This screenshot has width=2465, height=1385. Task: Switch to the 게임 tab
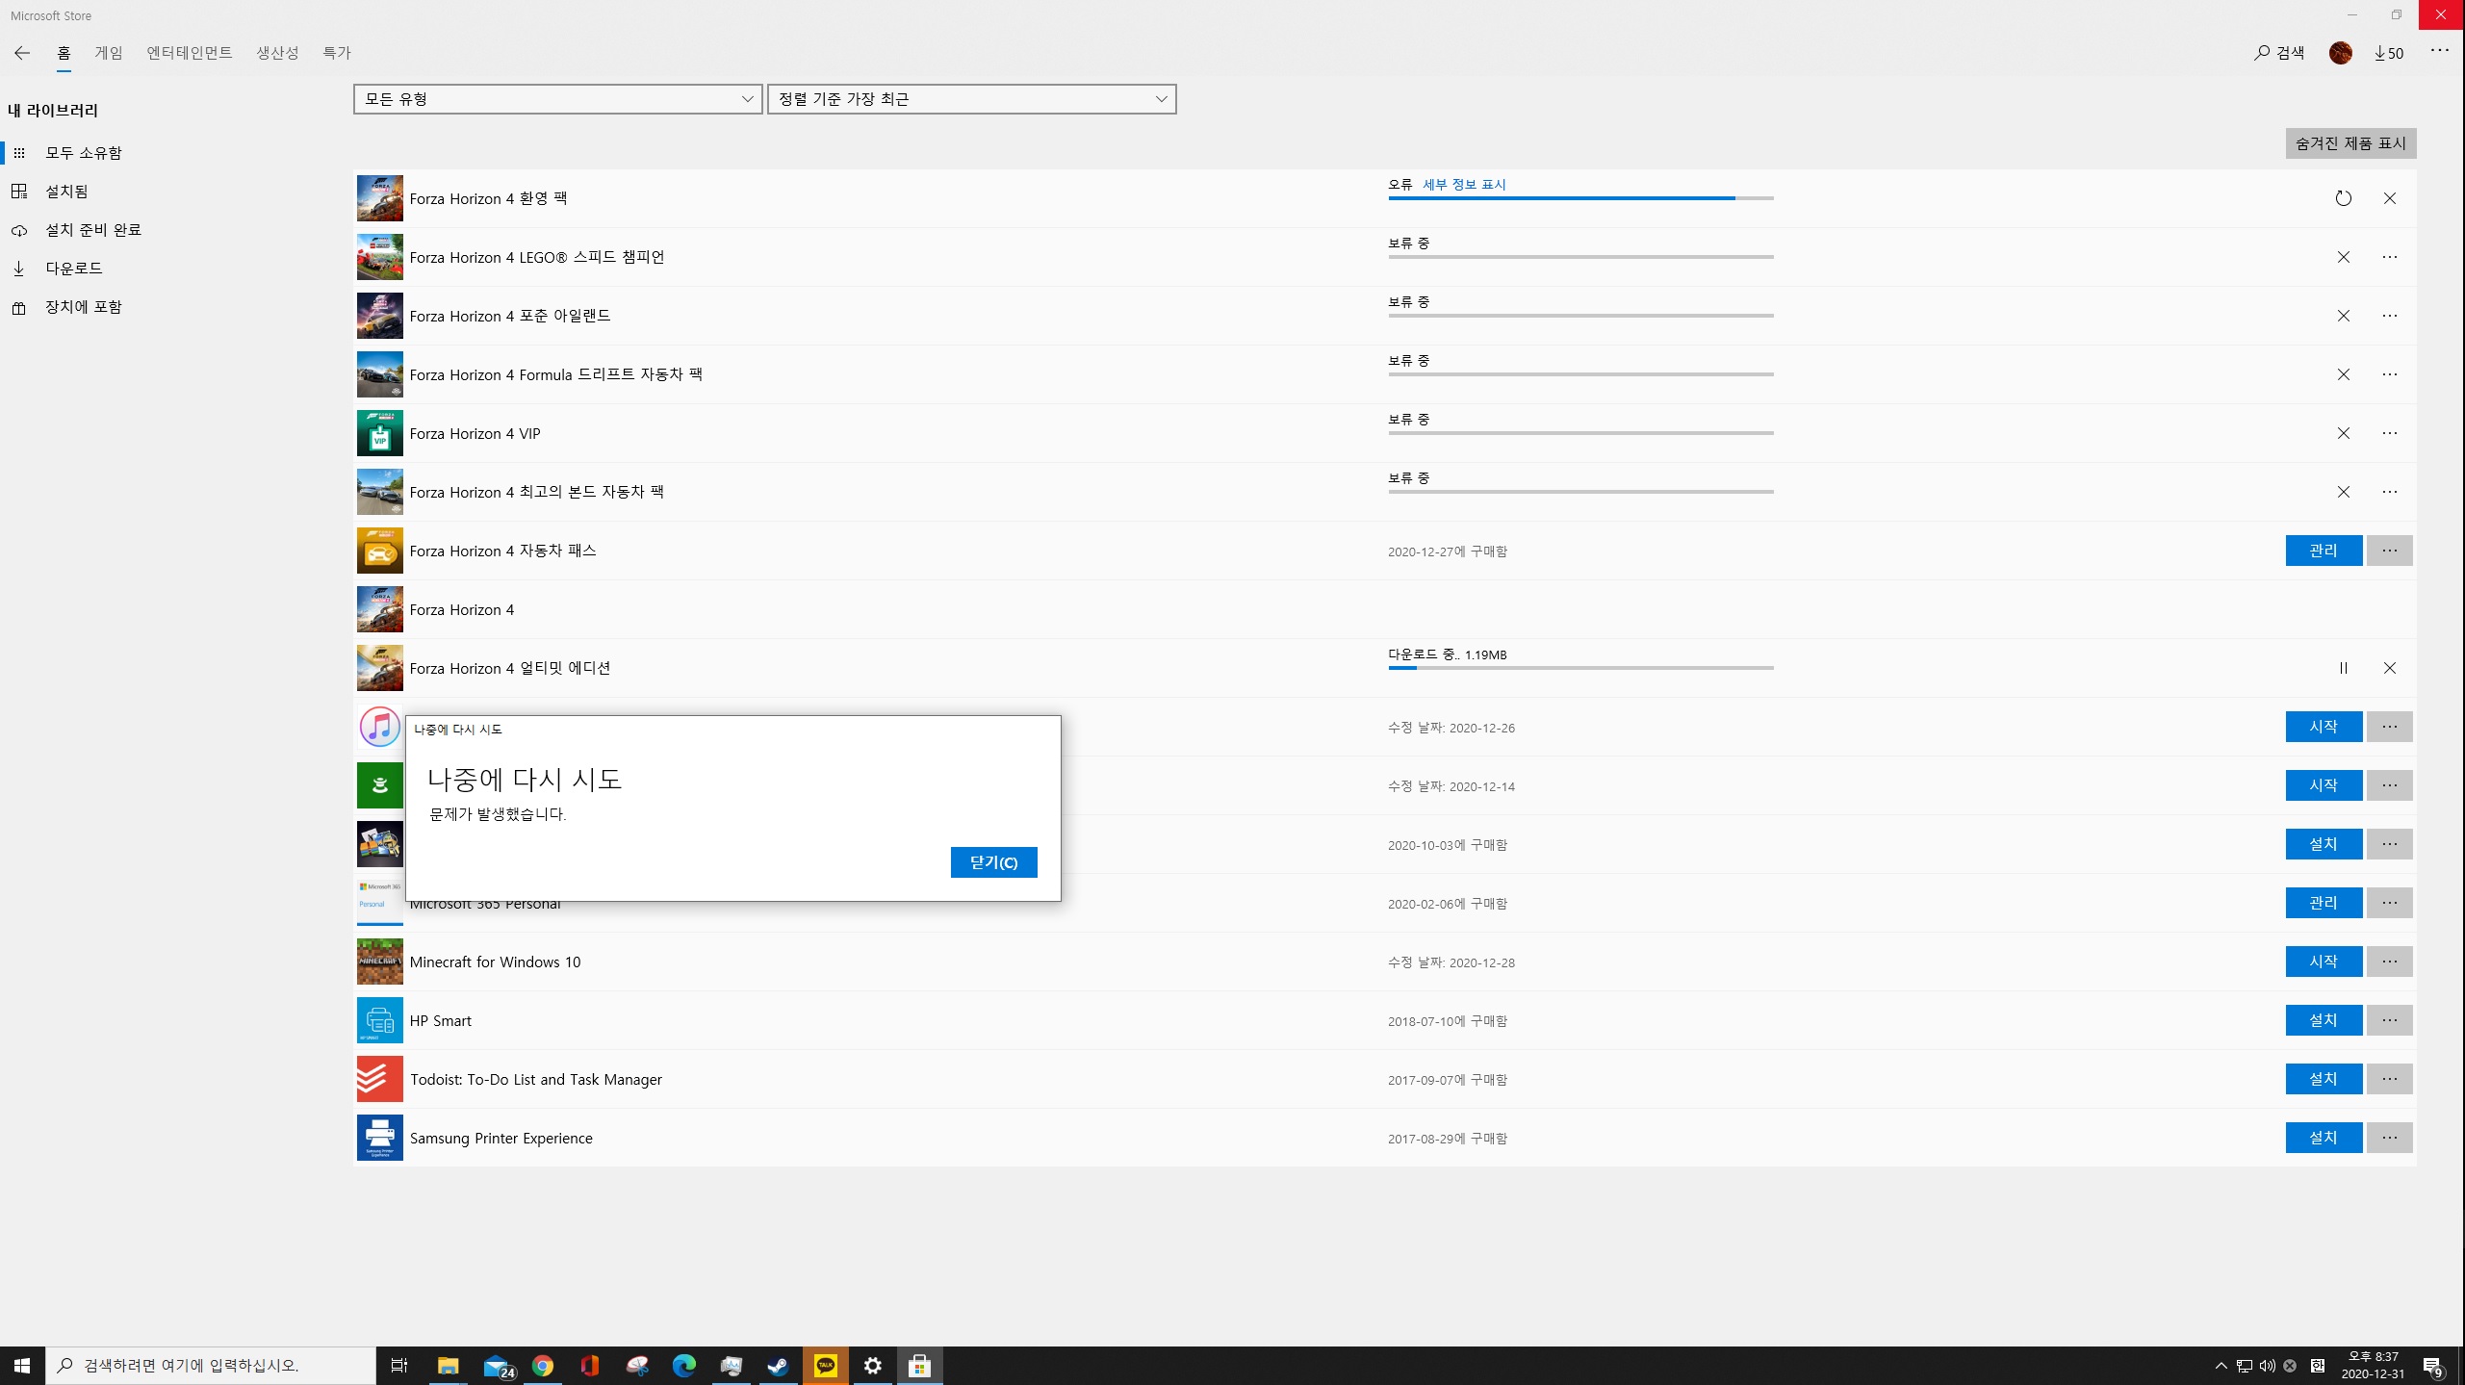(x=109, y=53)
